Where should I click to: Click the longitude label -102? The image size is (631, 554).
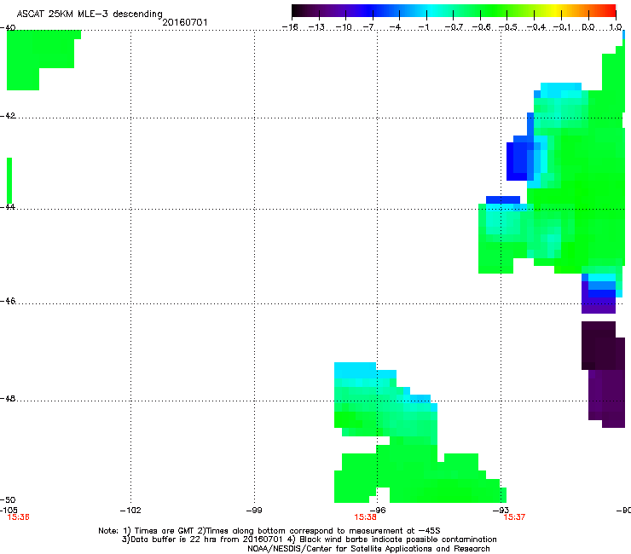click(130, 511)
